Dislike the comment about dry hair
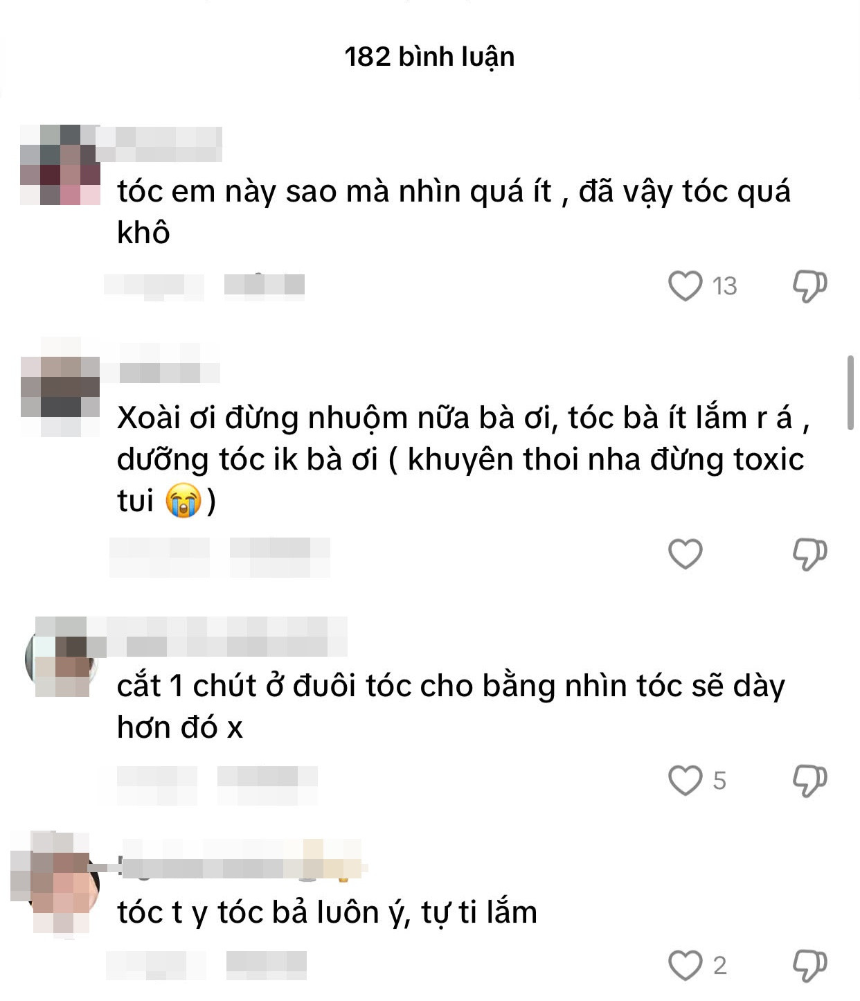The height and width of the screenshot is (1001, 860). pyautogui.click(x=809, y=285)
